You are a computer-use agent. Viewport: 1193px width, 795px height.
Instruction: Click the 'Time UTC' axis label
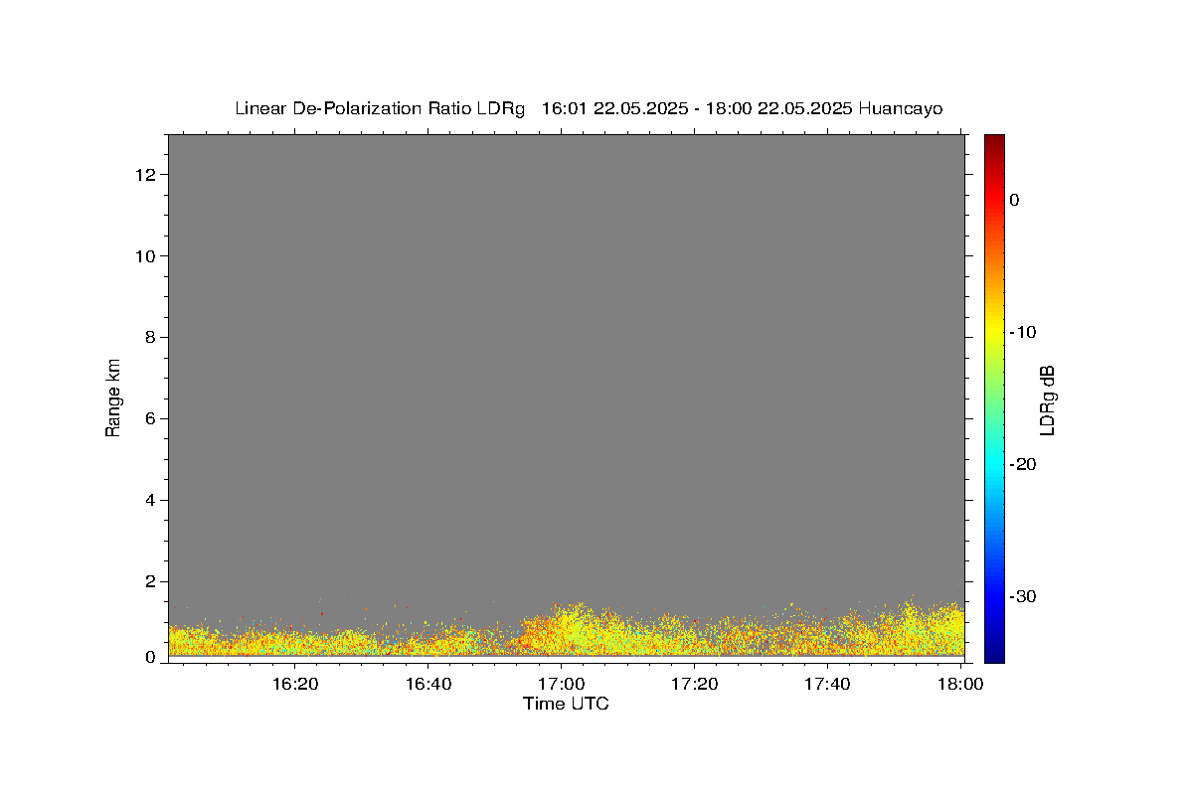tap(566, 704)
